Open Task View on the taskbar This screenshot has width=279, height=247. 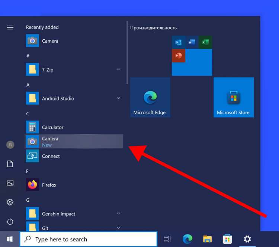pyautogui.click(x=167, y=239)
